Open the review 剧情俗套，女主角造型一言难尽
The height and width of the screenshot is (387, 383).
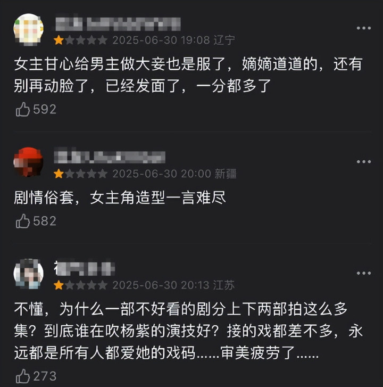(120, 197)
